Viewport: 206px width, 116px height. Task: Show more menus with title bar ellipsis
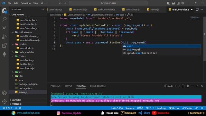49,3
